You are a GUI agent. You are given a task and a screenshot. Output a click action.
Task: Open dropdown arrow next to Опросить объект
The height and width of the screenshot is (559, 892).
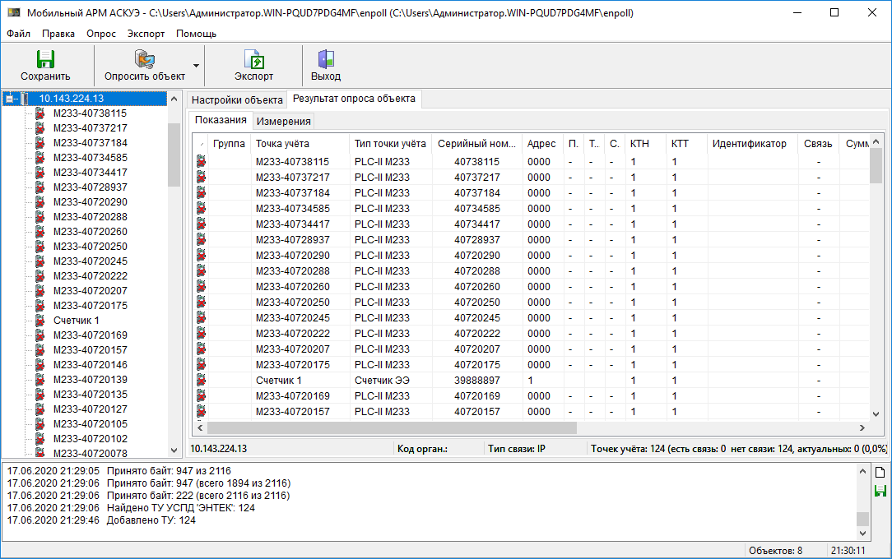coord(197,65)
